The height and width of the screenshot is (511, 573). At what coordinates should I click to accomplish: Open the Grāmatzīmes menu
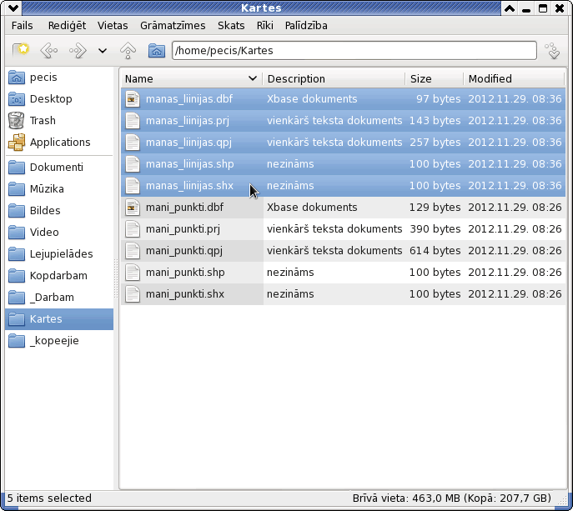tap(173, 26)
